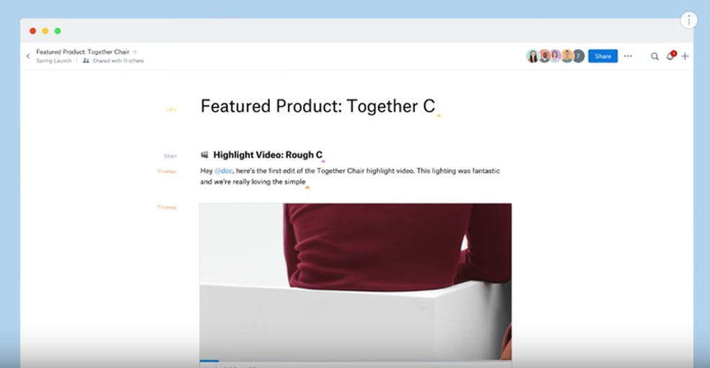The image size is (710, 368).
Task: Click the search magnifier icon
Action: coord(654,56)
